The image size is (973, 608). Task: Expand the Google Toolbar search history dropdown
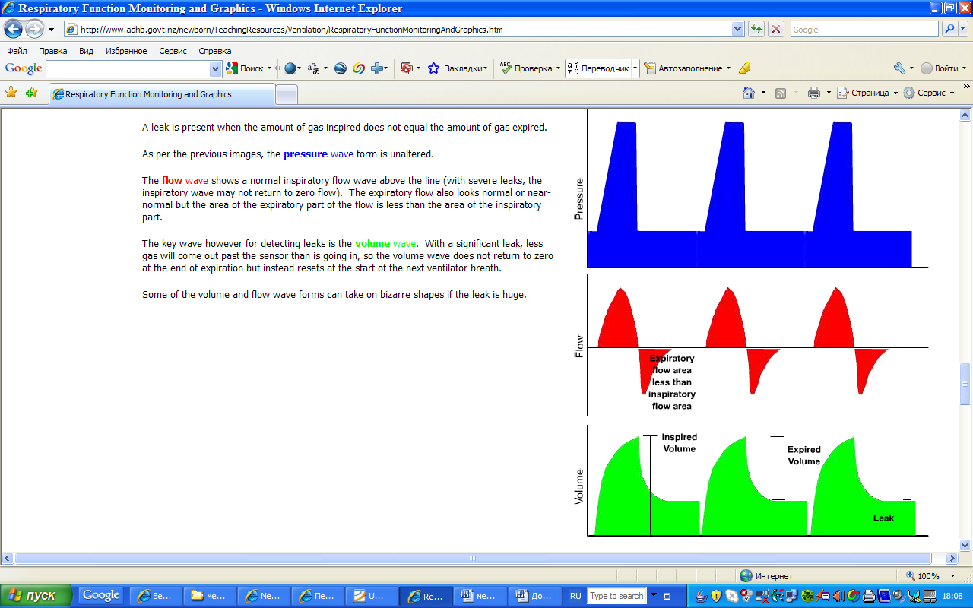(215, 68)
